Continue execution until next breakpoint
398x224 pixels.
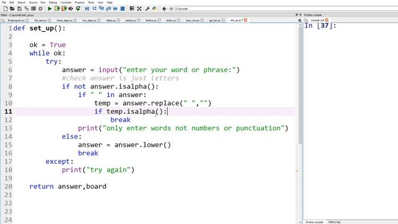115,9
